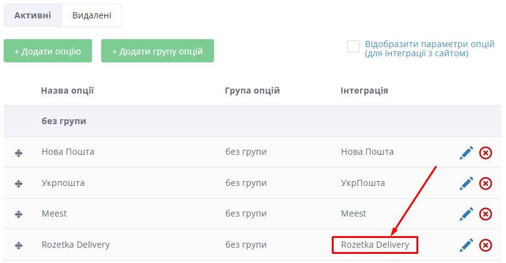Click the Додати групу опцій button
Image resolution: width=506 pixels, height=263 pixels.
point(158,51)
